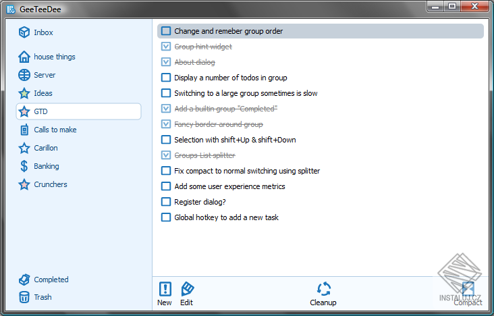This screenshot has height=316, width=494.
Task: Select struck-through text 'About dialog'
Action: pos(195,62)
